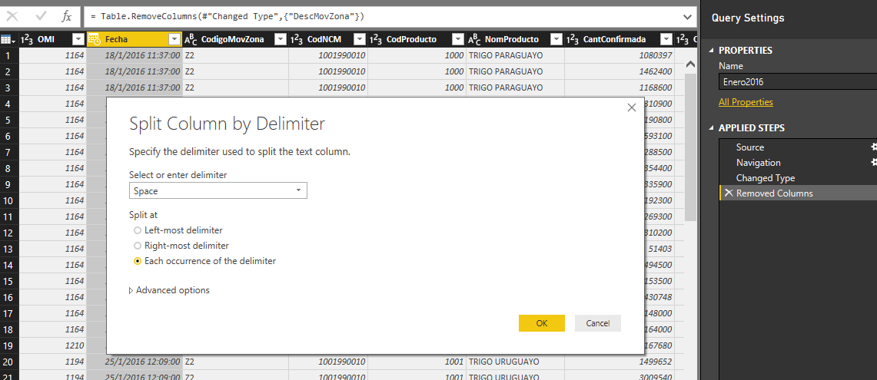Image resolution: width=877 pixels, height=380 pixels.
Task: Select row number 1 in the grid
Action: [x=8, y=55]
